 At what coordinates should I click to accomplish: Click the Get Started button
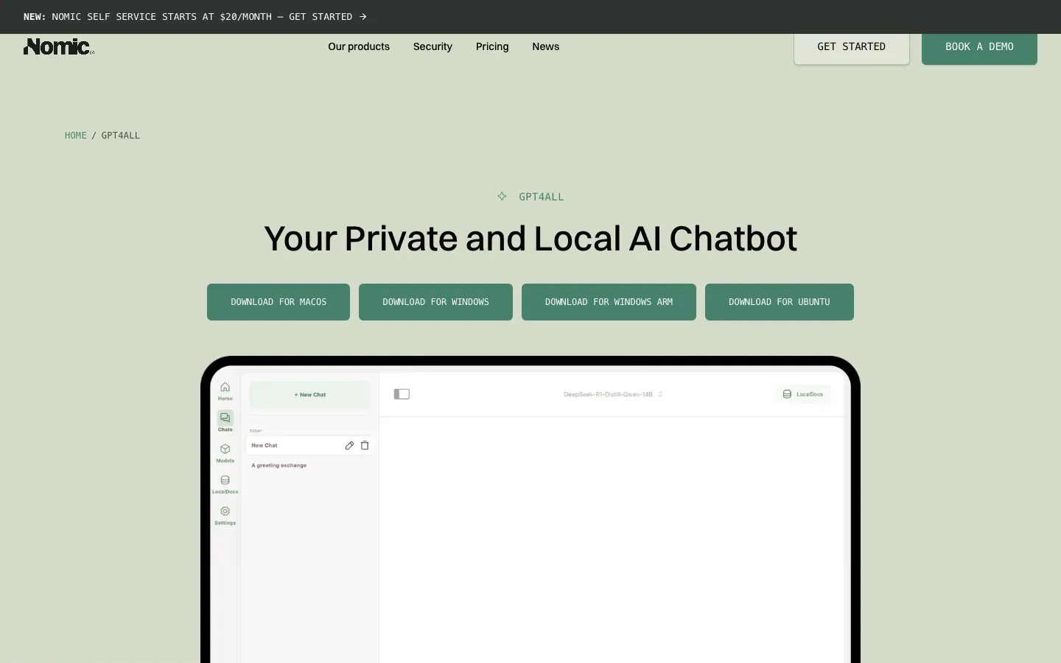[x=852, y=47]
